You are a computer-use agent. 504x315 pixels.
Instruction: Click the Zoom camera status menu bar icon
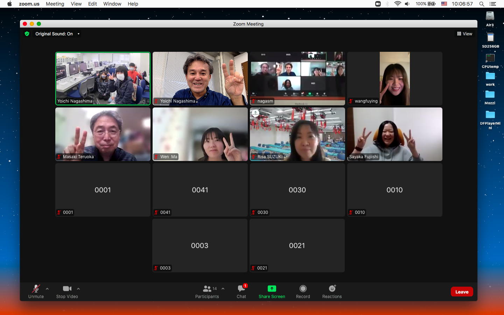point(378,4)
